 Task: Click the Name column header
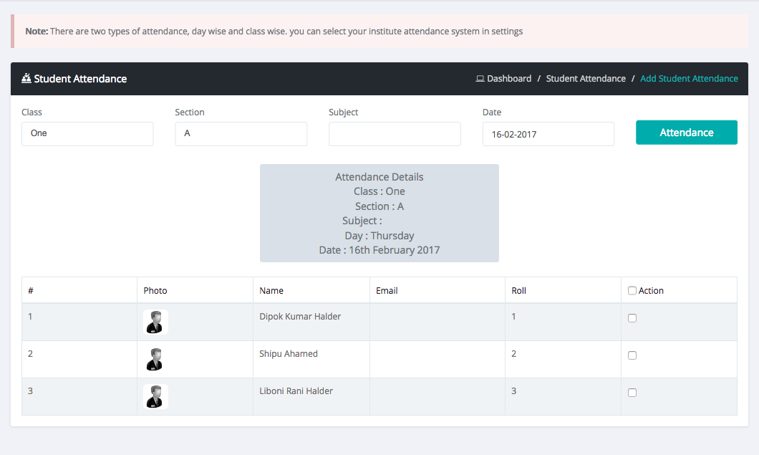pyautogui.click(x=271, y=291)
